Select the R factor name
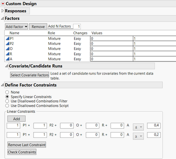 point(11,54)
